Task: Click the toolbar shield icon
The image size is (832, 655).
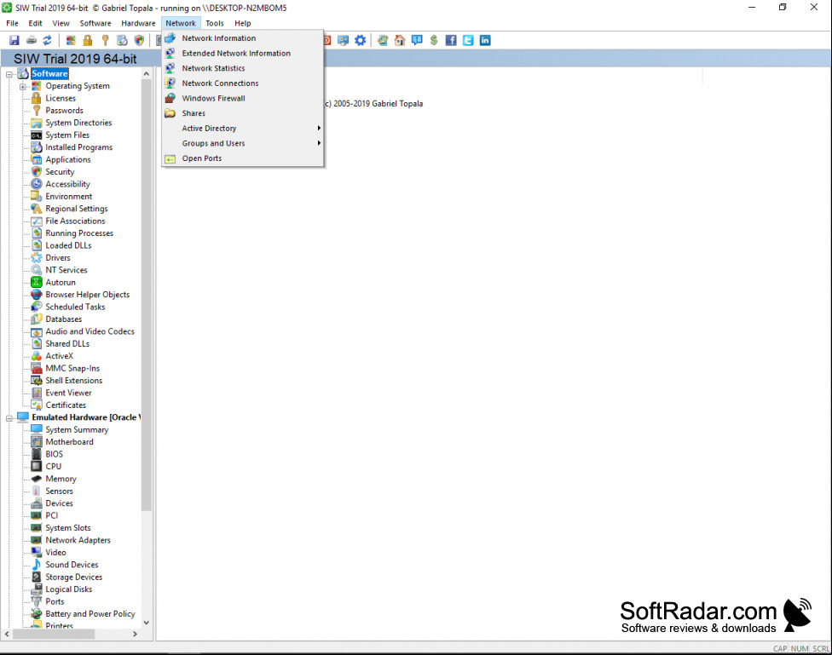Action: (139, 40)
